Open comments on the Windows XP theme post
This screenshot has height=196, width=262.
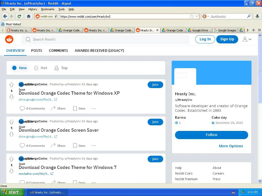click(x=32, y=108)
